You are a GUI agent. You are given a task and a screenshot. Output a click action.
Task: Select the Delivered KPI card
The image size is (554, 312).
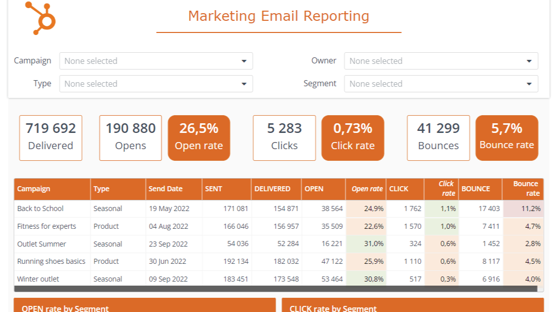click(x=51, y=137)
